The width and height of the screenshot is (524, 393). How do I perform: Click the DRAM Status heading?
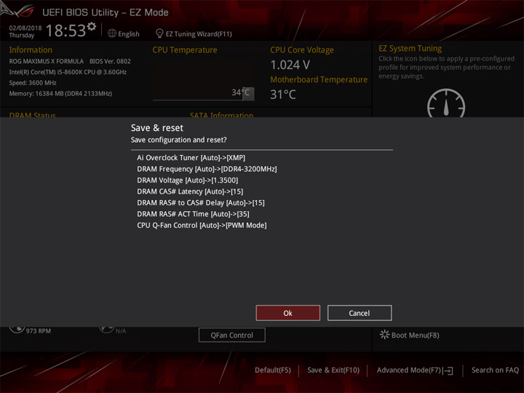point(33,115)
